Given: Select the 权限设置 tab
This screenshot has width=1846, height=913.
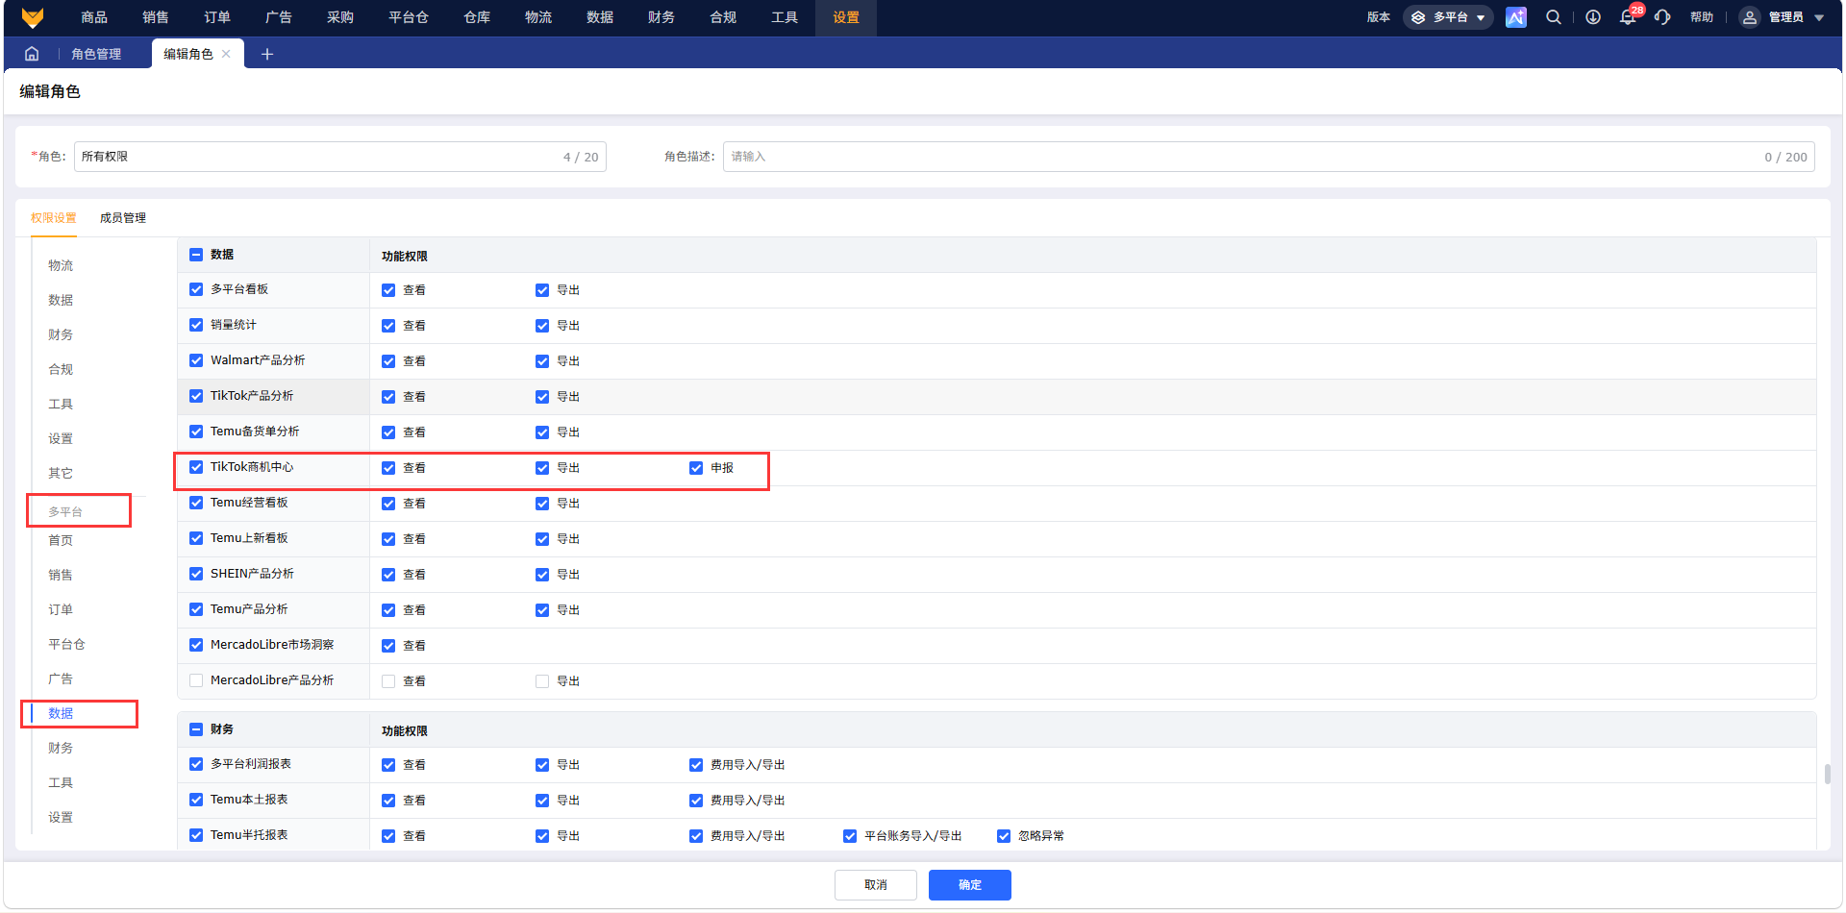Looking at the screenshot, I should click(53, 218).
